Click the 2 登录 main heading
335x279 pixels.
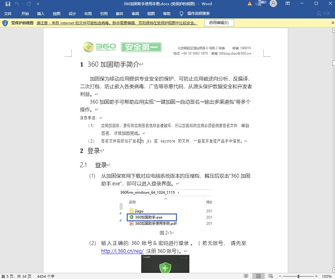pyautogui.click(x=90, y=151)
